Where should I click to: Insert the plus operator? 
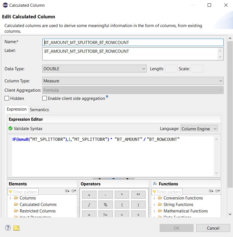[89, 195]
